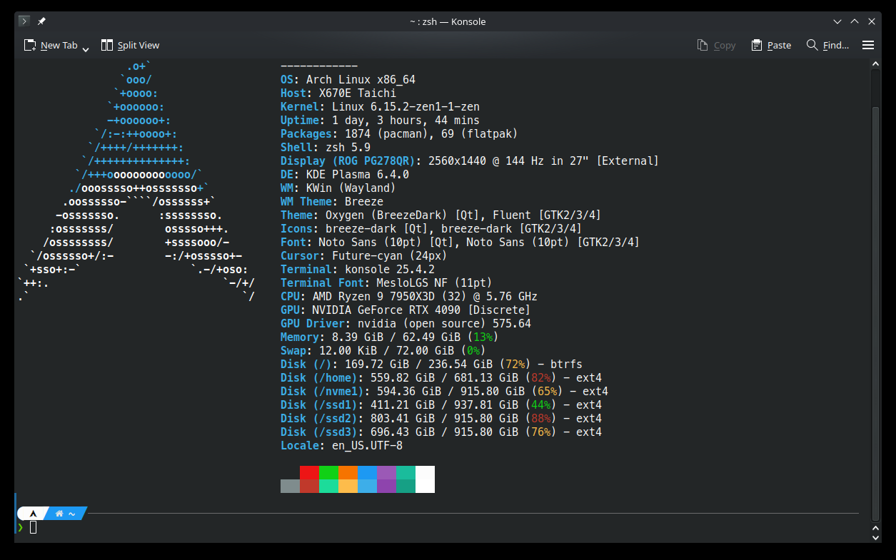Click the orange color block
This screenshot has width=896, height=560.
pyautogui.click(x=348, y=472)
